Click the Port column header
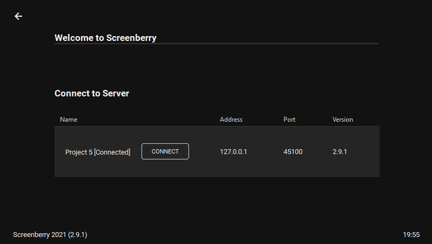 point(289,120)
